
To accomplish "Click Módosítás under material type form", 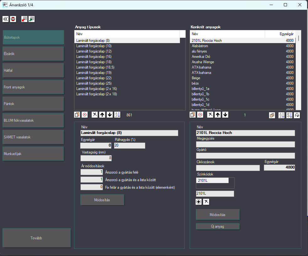I will point(102,200).
